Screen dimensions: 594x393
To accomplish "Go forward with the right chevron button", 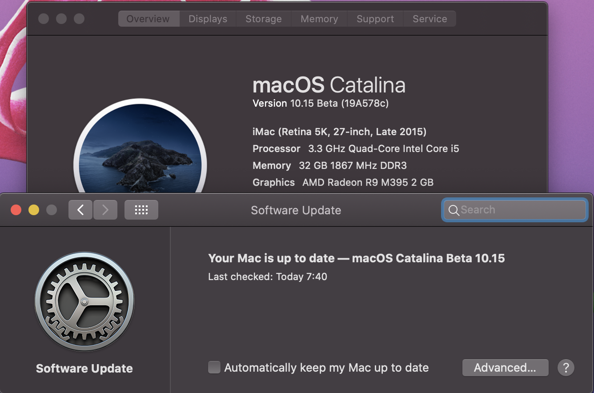I will (x=105, y=210).
